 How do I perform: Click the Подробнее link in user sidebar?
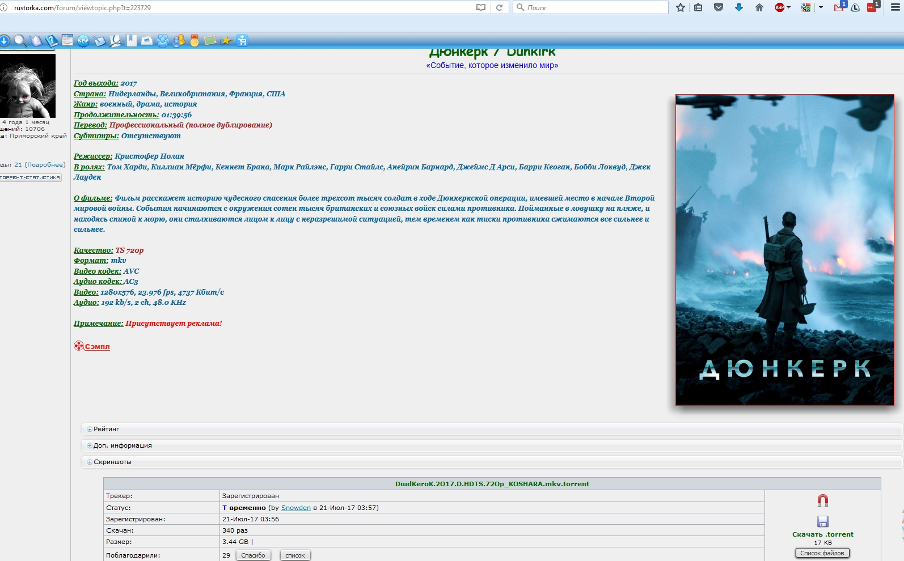[x=45, y=165]
